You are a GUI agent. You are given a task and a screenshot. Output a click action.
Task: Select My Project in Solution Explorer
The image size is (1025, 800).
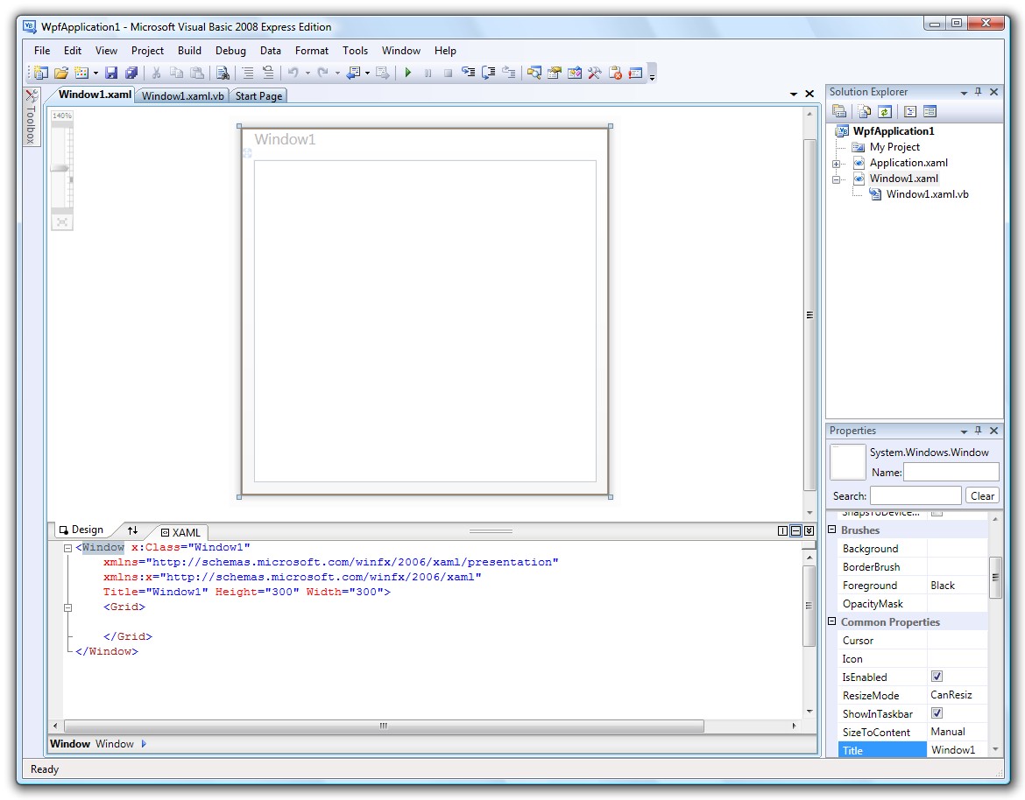tap(894, 147)
